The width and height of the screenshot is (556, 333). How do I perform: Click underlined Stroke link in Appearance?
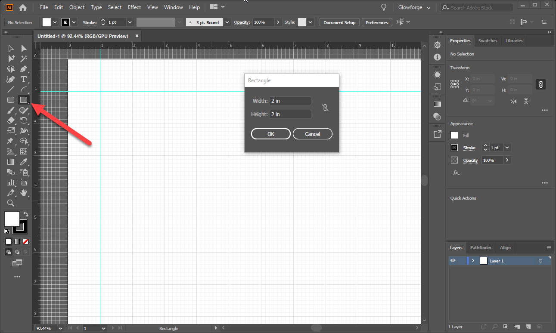coord(469,148)
